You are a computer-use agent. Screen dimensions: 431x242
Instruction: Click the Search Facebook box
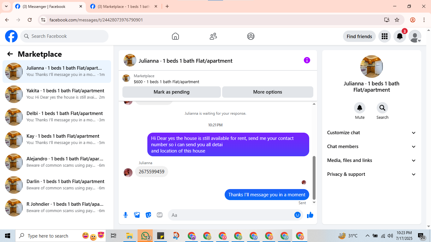coord(64,36)
